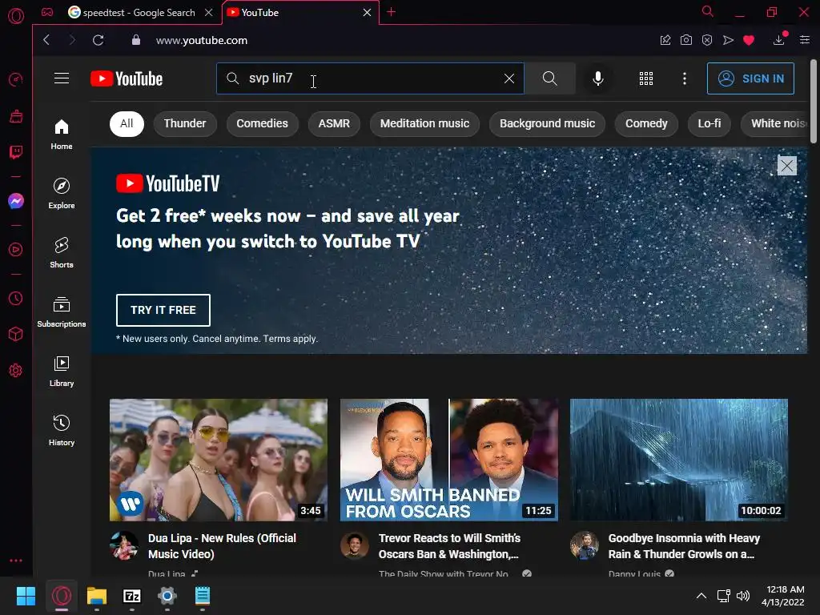
Task: Open ad blocker shield icon
Action: [x=707, y=40]
